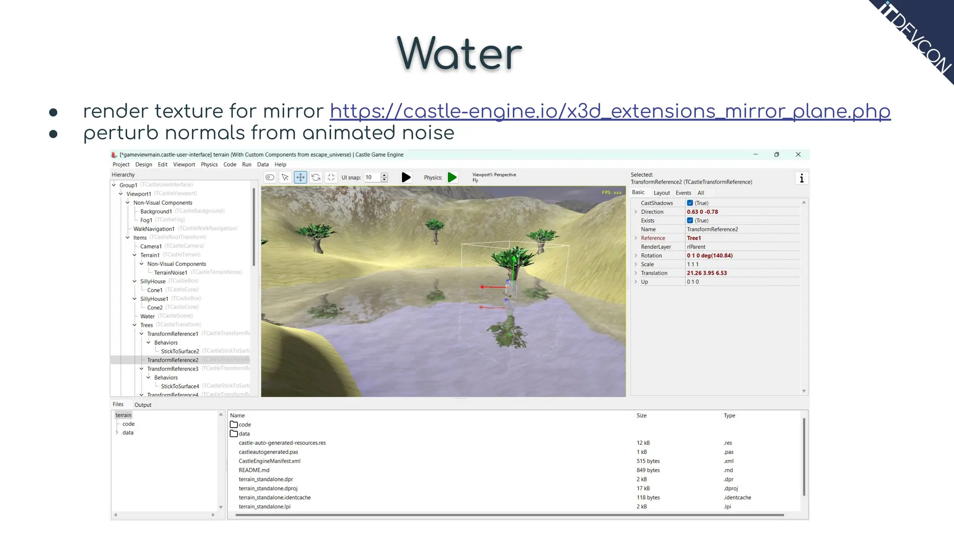954x536 pixels.
Task: Switch to the Output tab
Action: click(143, 405)
